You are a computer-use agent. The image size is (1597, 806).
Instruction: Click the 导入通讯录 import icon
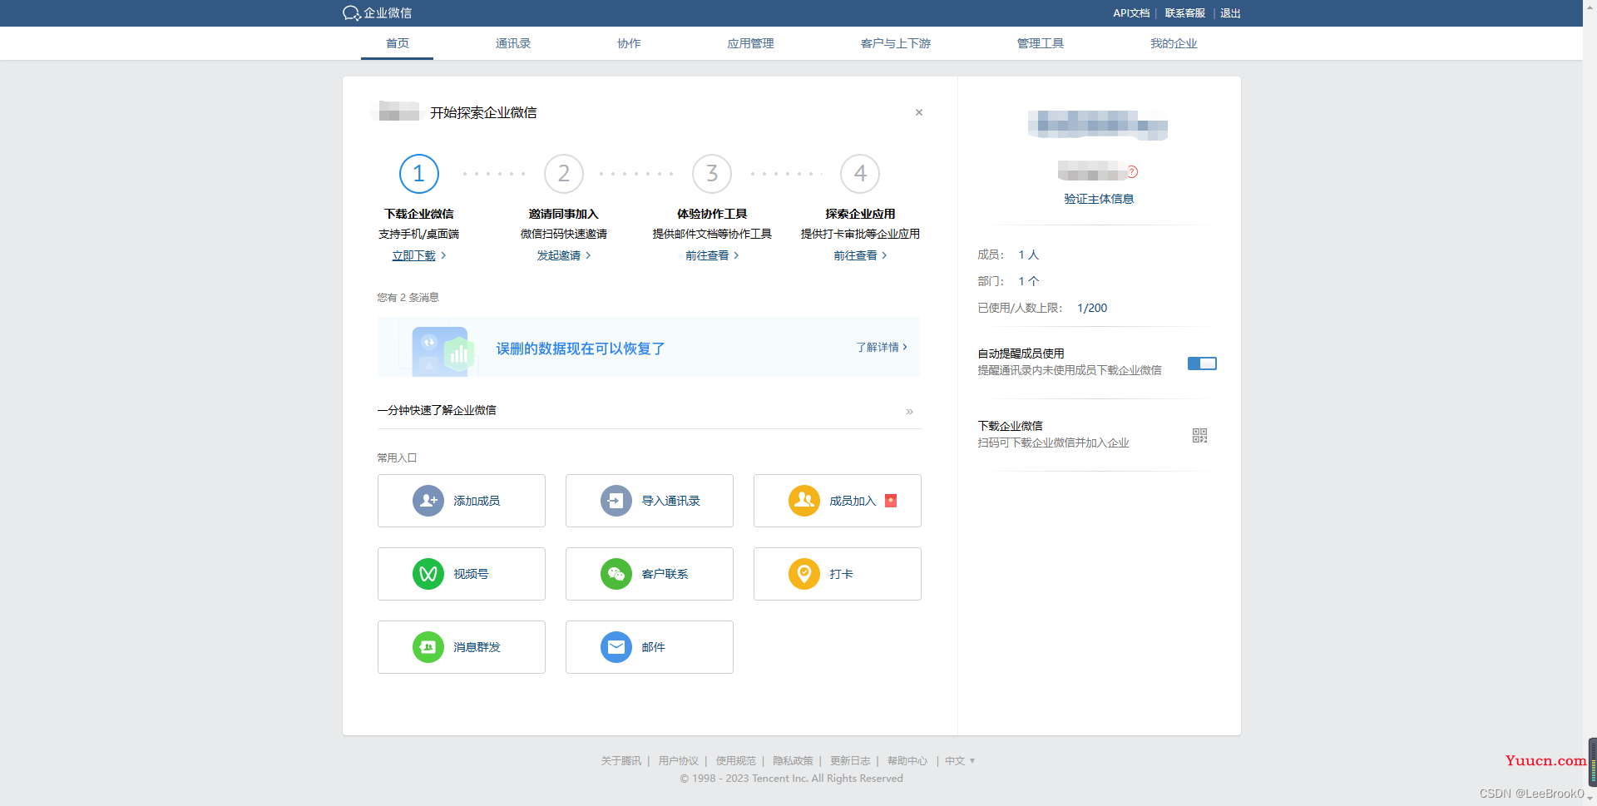point(616,501)
